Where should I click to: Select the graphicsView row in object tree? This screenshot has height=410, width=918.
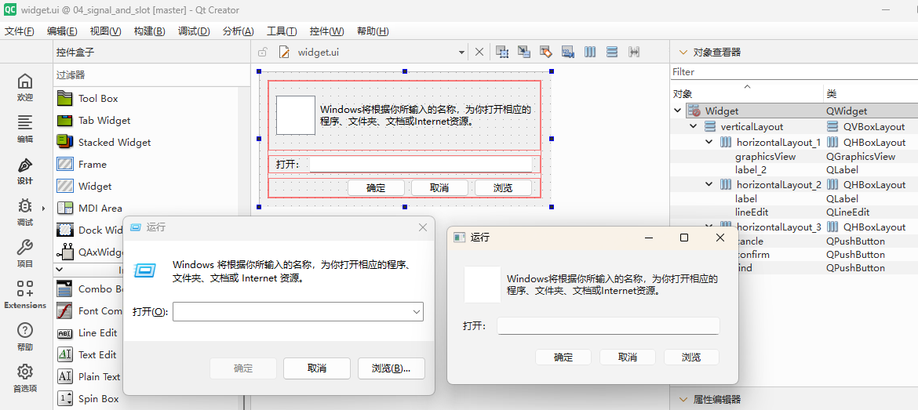pos(794,156)
